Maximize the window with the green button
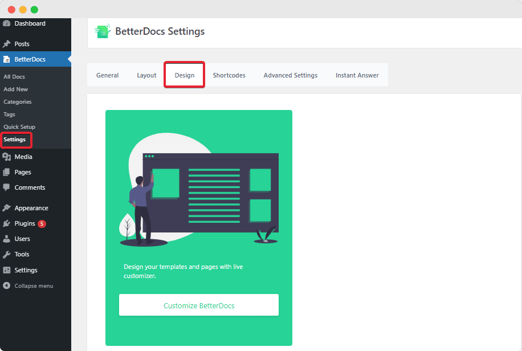This screenshot has height=351, width=522. [34, 10]
